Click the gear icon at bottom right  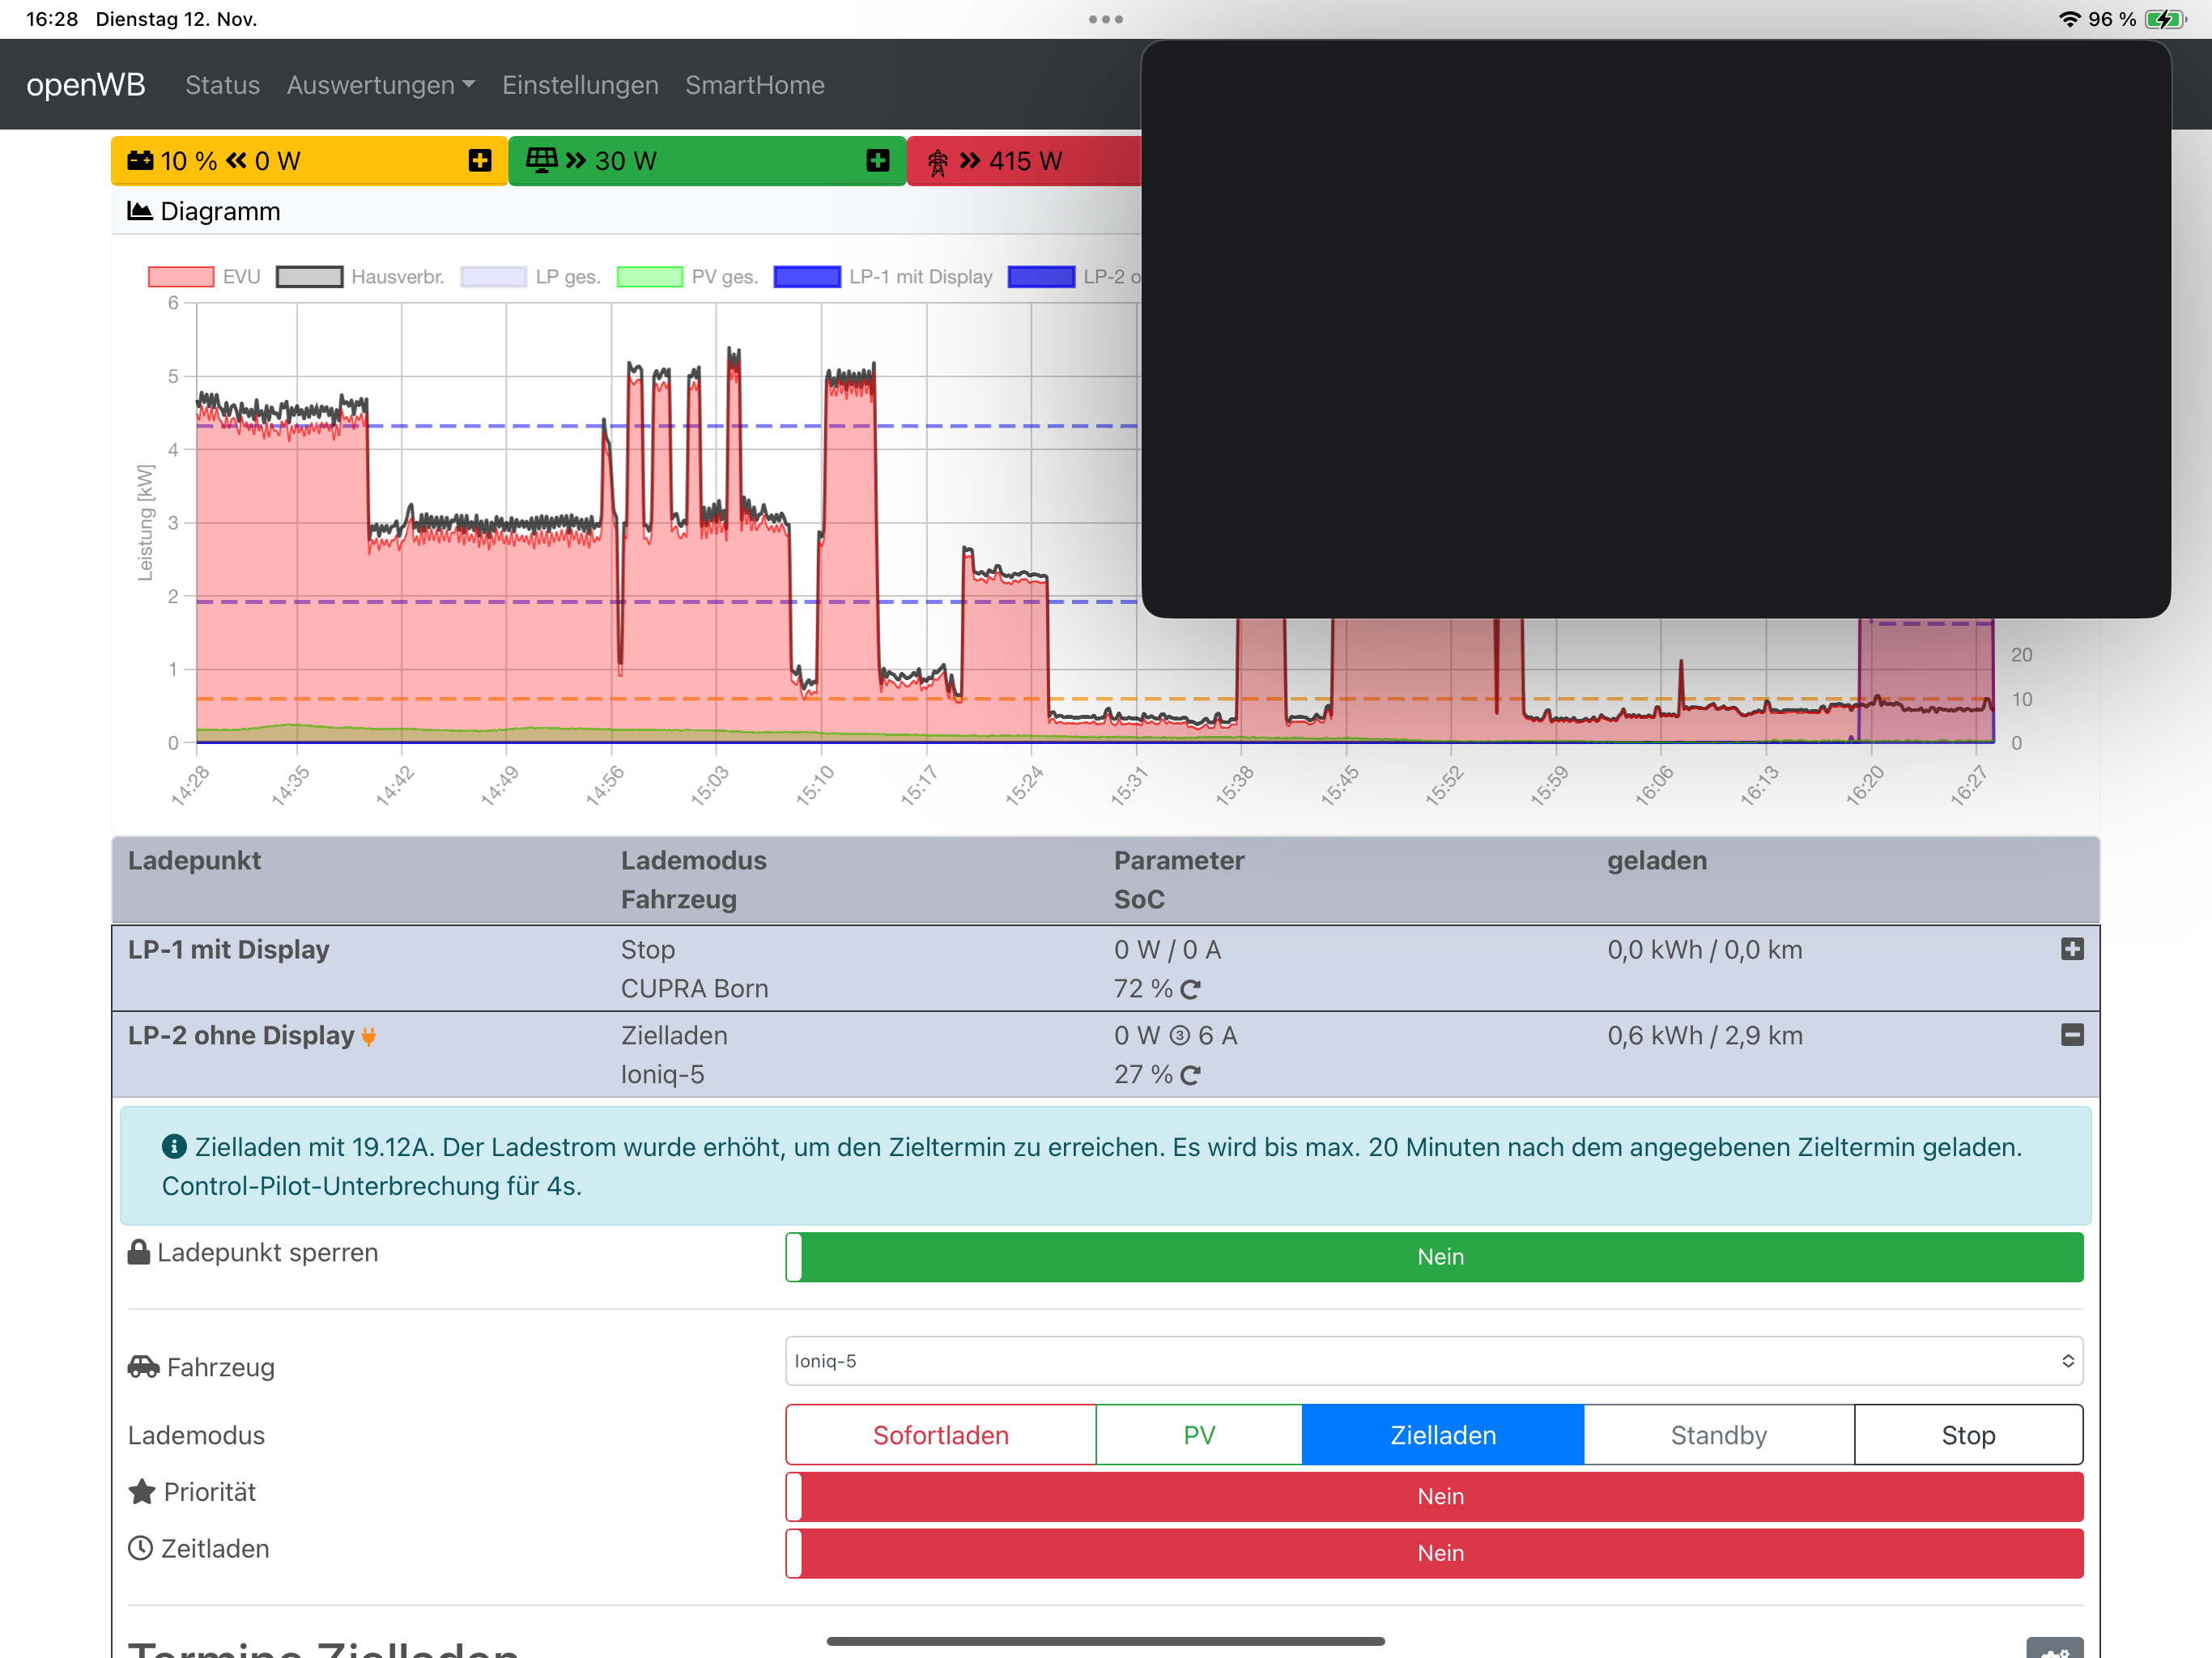(x=2053, y=1648)
